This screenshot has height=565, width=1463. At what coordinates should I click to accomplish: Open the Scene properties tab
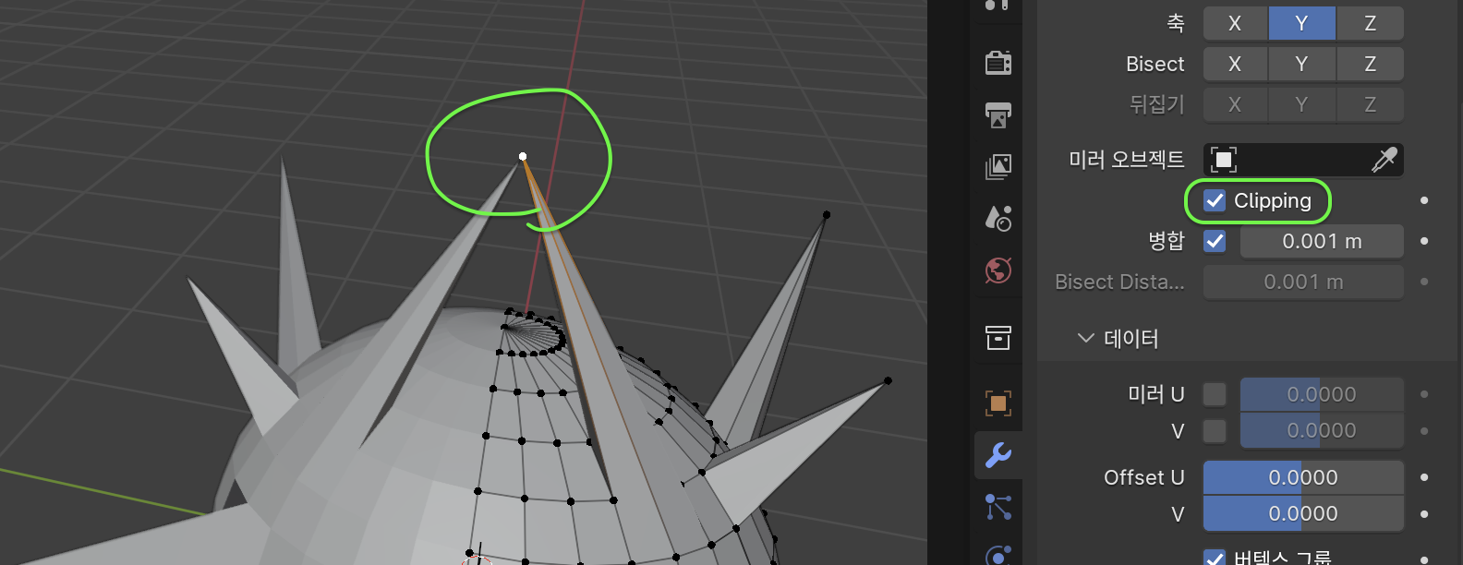[998, 218]
